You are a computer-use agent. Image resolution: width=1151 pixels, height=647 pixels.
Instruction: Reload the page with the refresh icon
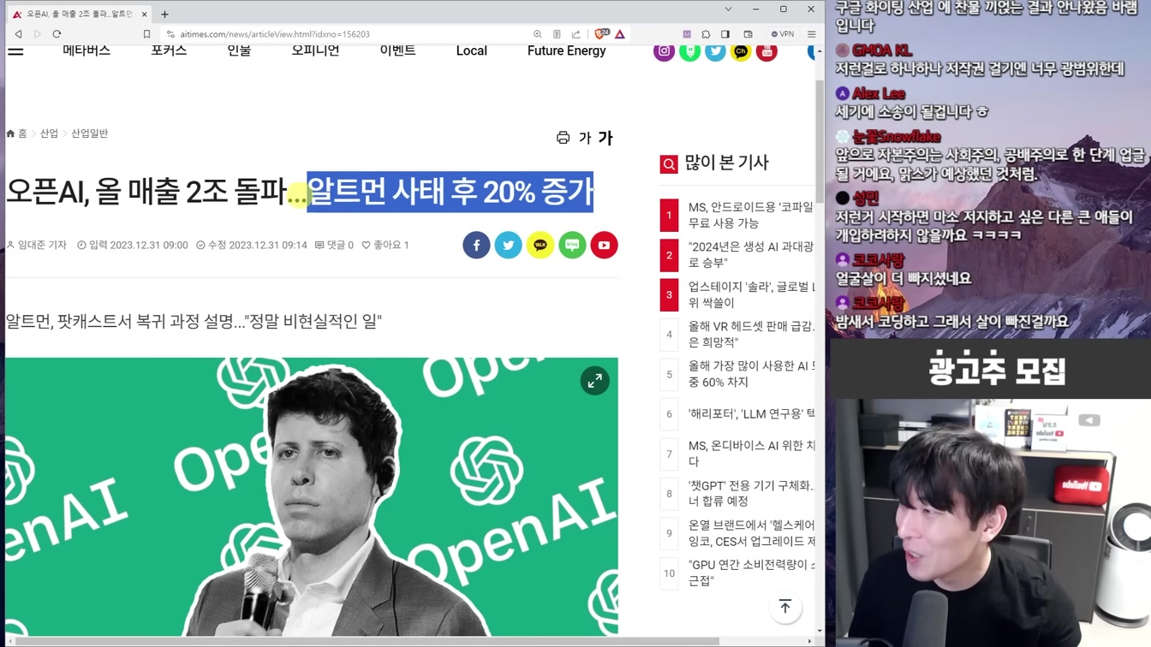57,34
